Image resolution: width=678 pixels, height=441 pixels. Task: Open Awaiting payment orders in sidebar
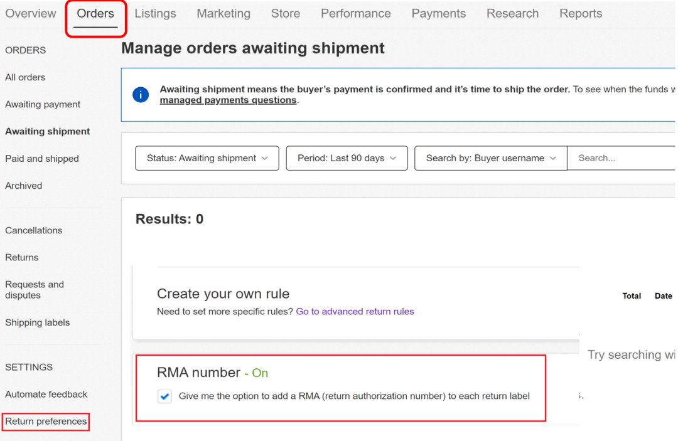(x=43, y=105)
